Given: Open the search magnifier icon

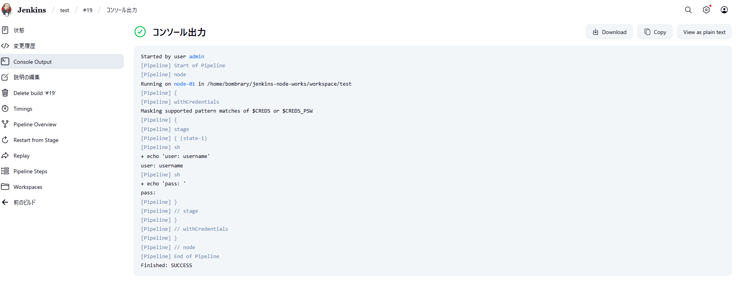Looking at the screenshot, I should 688,10.
